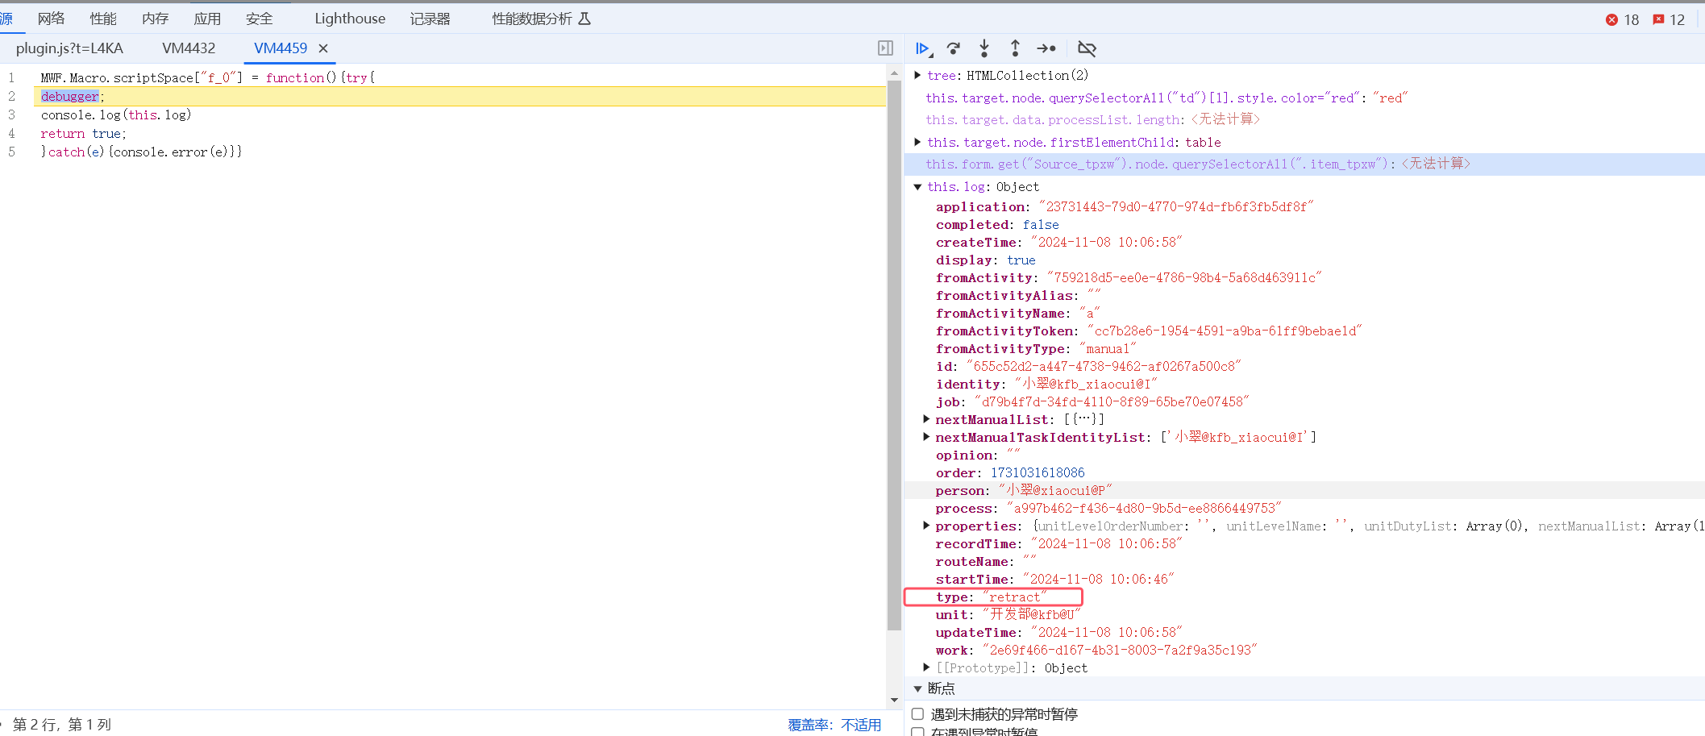1705x736 pixels.
Task: Open the VM4432 source file tab
Action: tap(189, 48)
